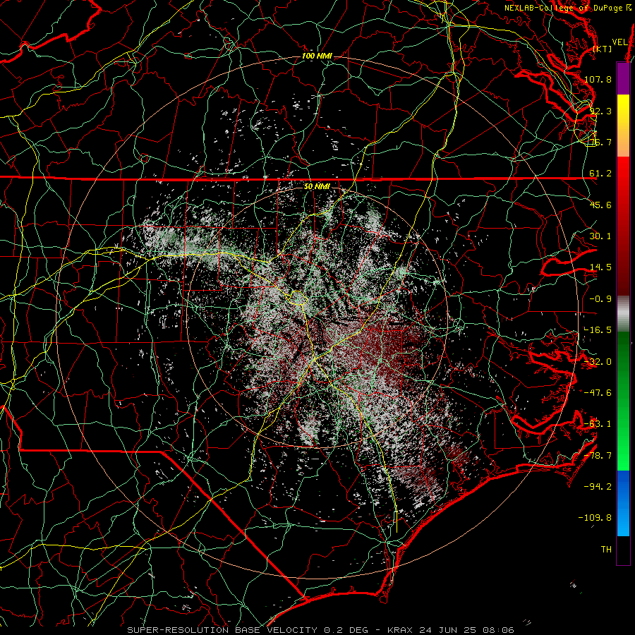
Task: Click the -94.2 velocity scale value
Action: coord(598,487)
